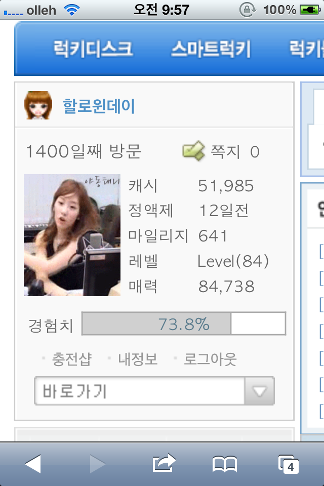Open the 충전샵 link
Image resolution: width=324 pixels, height=486 pixels.
pyautogui.click(x=72, y=359)
